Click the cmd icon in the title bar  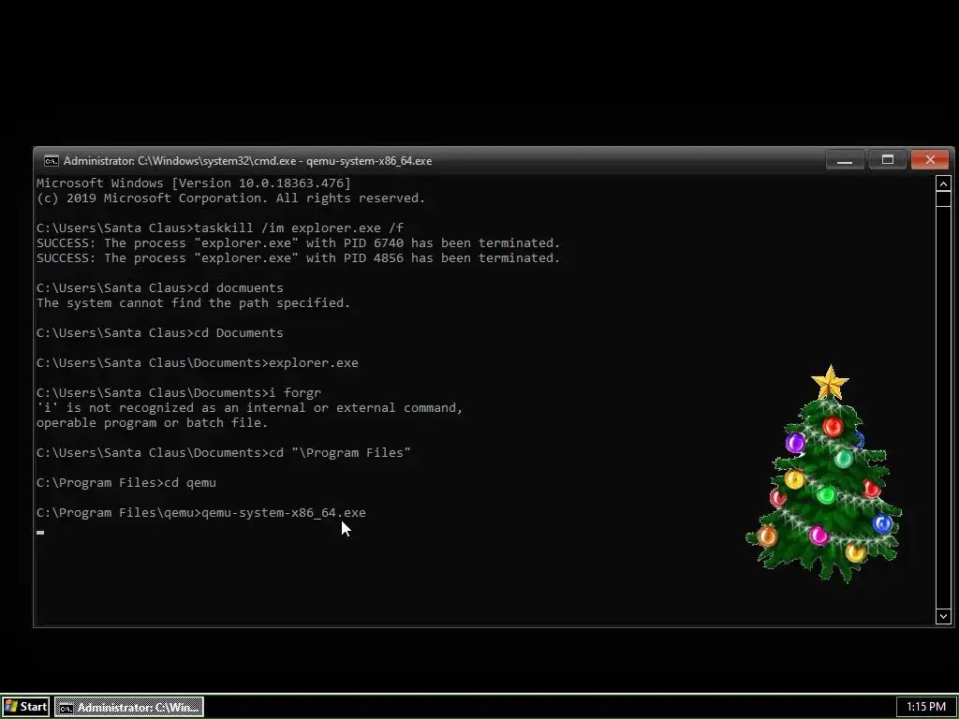52,161
